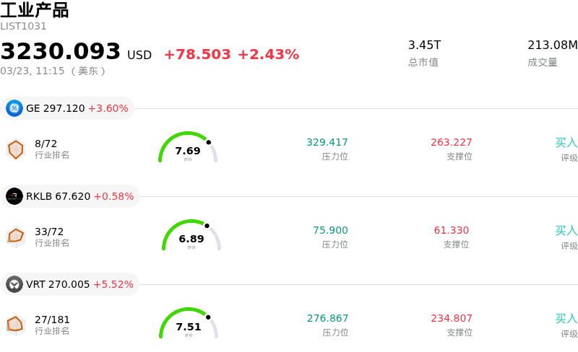This screenshot has width=578, height=352.
Task: Click VRT's 买入 rating link
Action: click(566, 319)
